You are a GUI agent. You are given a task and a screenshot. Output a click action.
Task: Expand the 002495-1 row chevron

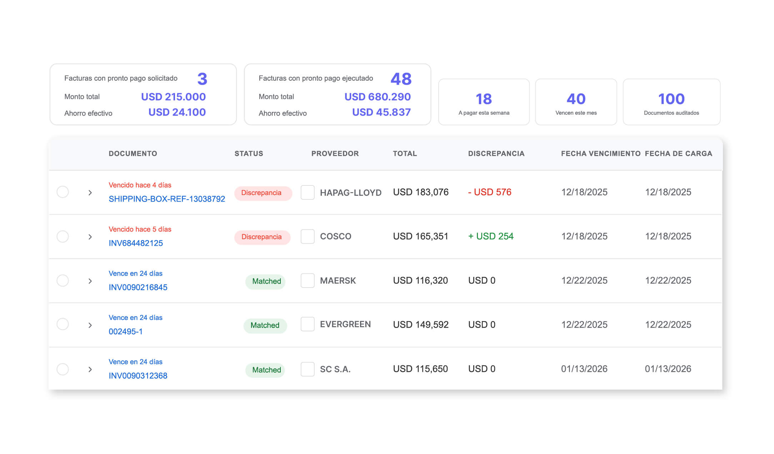[90, 325]
